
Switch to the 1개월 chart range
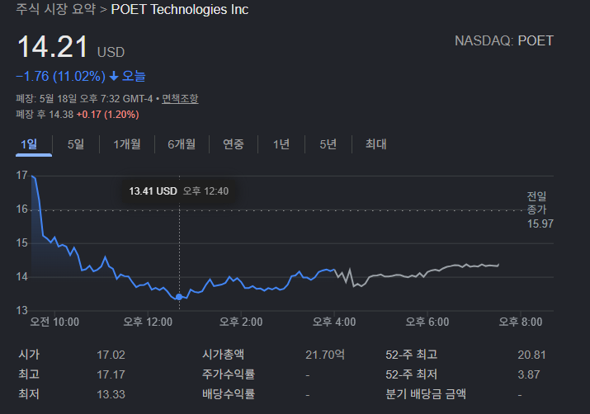click(x=127, y=144)
